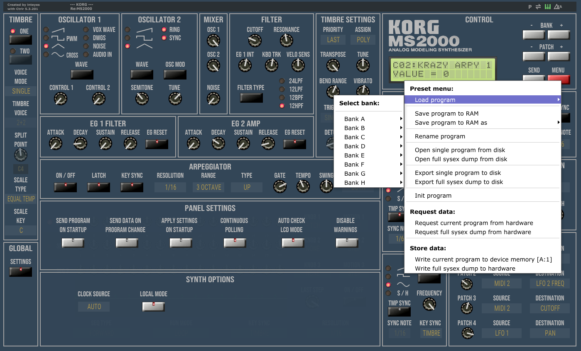This screenshot has height=351, width=581.
Task: Expand the Bank D submenu
Action: pos(369,146)
